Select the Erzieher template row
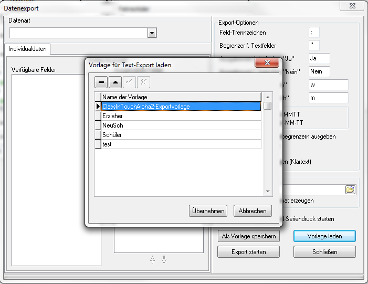Screen dimensions: 368x284 (x=181, y=116)
